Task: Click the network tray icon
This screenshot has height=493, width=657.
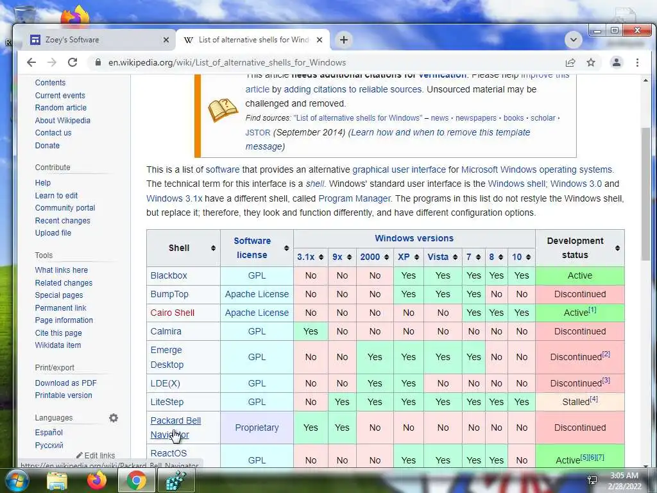Action: (592, 480)
